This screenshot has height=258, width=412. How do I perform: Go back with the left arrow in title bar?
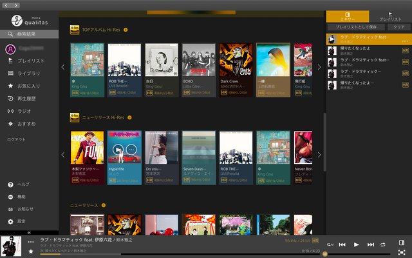point(6,5)
